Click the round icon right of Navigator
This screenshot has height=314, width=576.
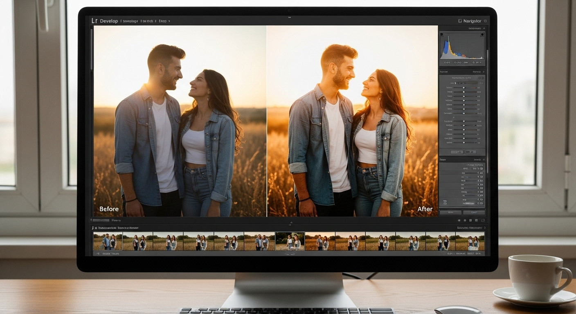click(485, 21)
